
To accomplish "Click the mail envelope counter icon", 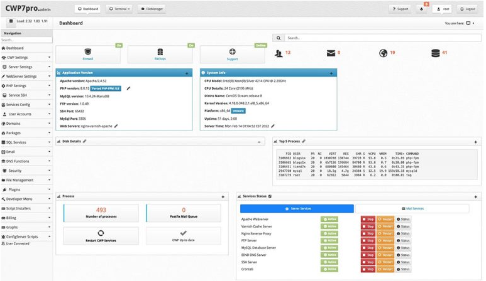I will [x=331, y=53].
